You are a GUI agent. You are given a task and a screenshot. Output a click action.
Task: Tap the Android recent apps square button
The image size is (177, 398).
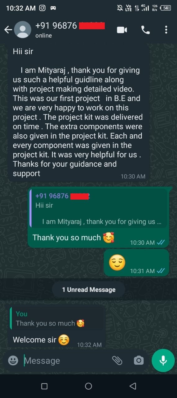coord(44,386)
